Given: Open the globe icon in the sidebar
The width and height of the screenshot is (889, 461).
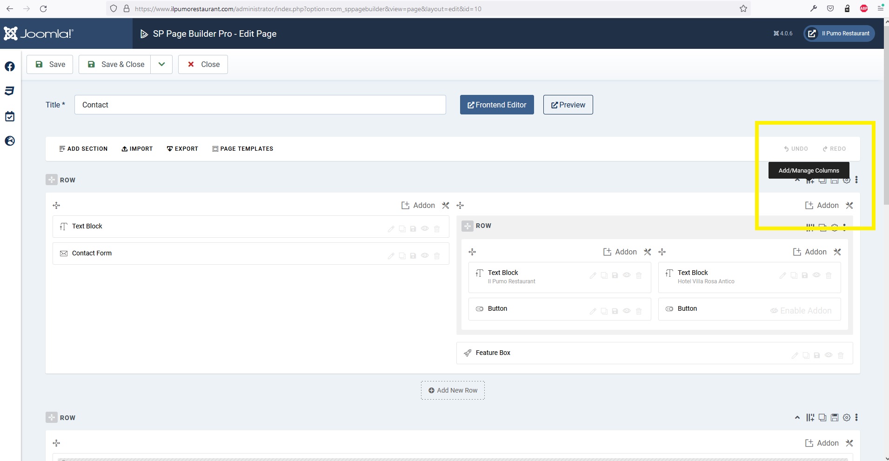Looking at the screenshot, I should point(10,141).
